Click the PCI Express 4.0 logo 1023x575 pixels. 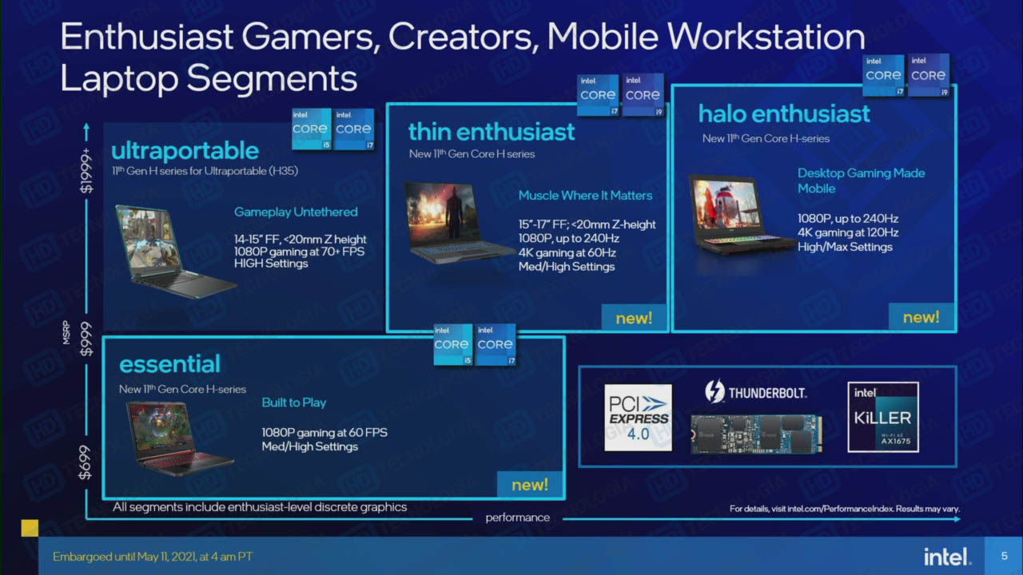[x=638, y=418]
